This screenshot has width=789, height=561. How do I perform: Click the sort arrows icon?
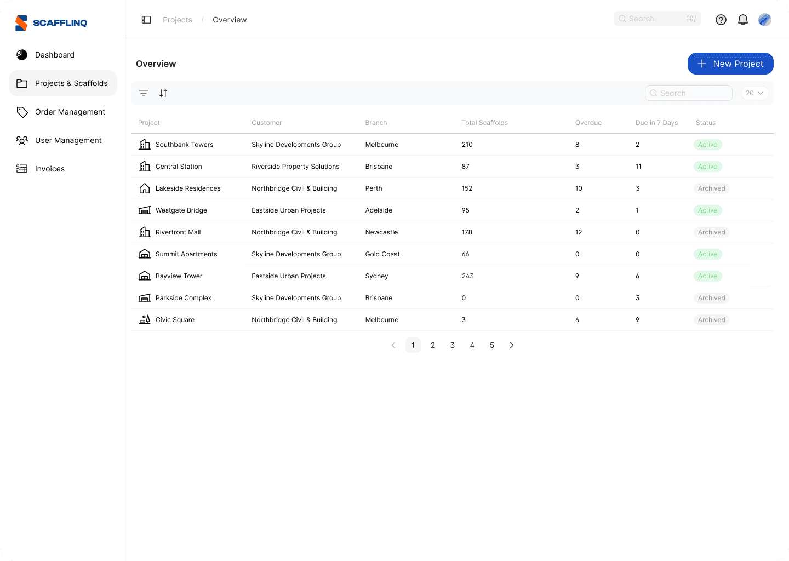[163, 93]
